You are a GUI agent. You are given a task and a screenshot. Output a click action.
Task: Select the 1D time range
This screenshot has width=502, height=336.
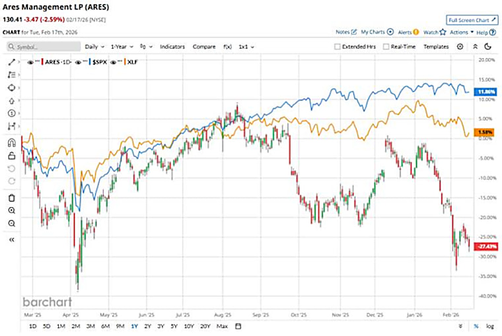[x=32, y=326]
